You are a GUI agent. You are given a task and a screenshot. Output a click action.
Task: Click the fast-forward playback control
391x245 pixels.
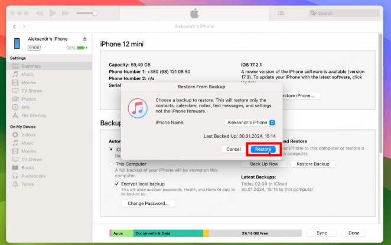pos(66,13)
